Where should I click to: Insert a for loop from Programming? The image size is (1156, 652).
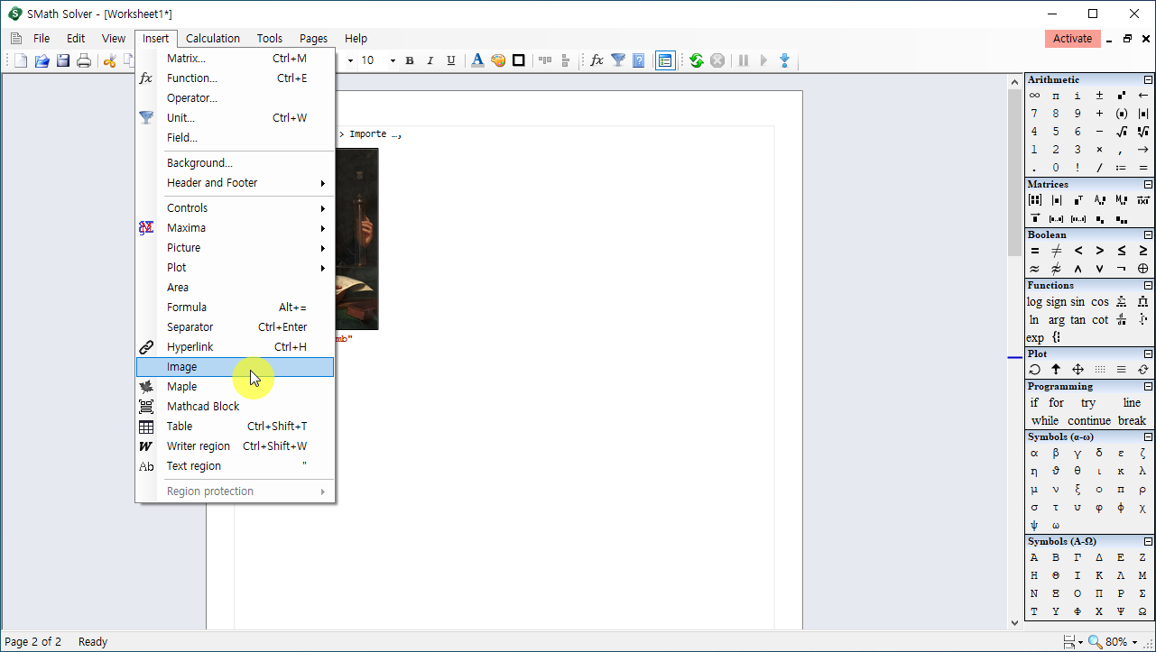1056,403
